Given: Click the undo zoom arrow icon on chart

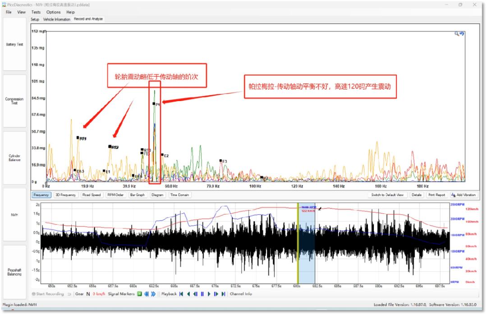Looking at the screenshot, I should click(x=462, y=33).
